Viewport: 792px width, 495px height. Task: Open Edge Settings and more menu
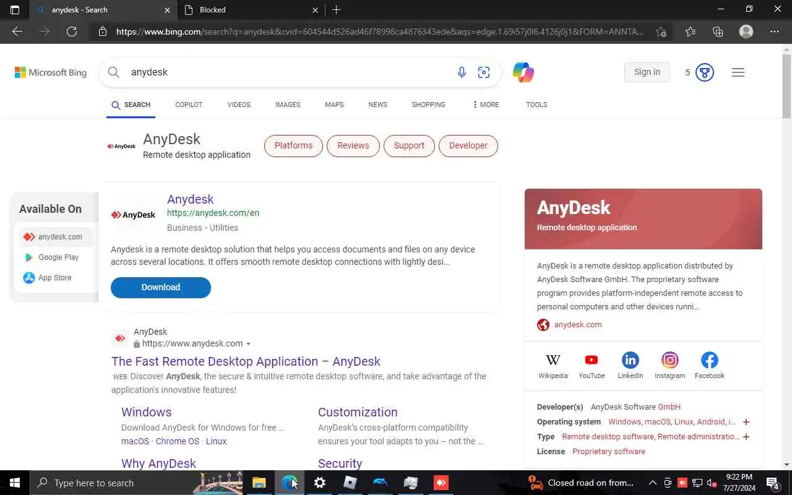pyautogui.click(x=775, y=32)
